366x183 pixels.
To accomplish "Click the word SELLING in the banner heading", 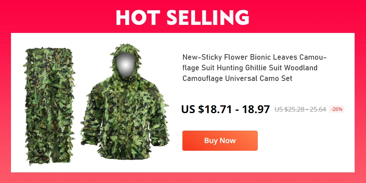I will pyautogui.click(x=208, y=18).
